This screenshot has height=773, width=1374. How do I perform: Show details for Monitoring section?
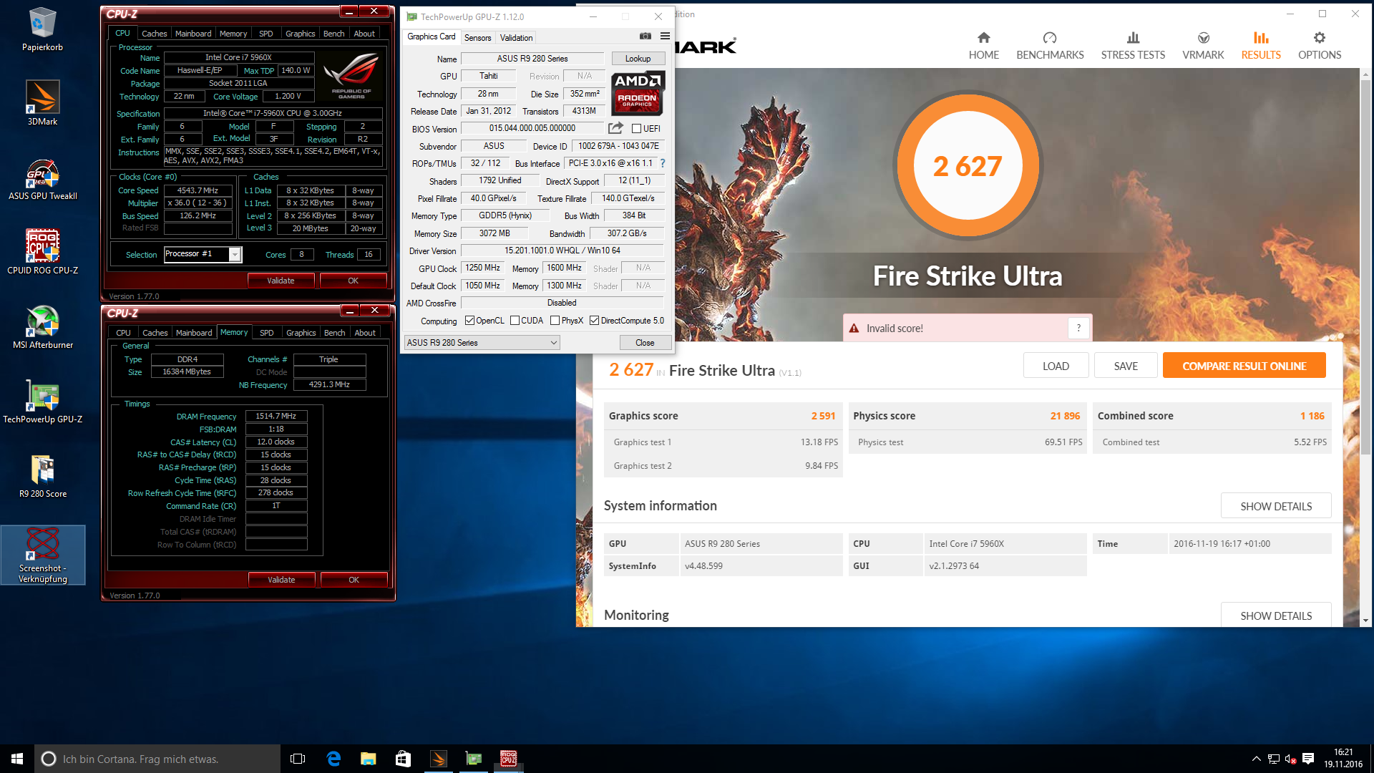tap(1276, 616)
